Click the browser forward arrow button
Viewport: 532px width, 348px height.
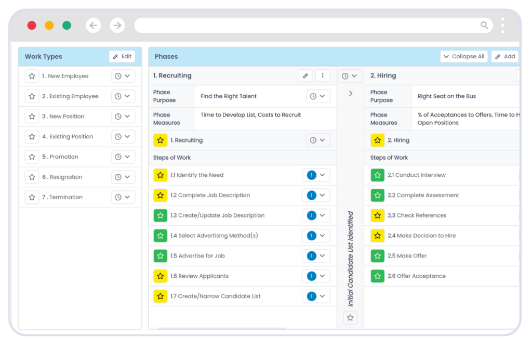pos(117,25)
